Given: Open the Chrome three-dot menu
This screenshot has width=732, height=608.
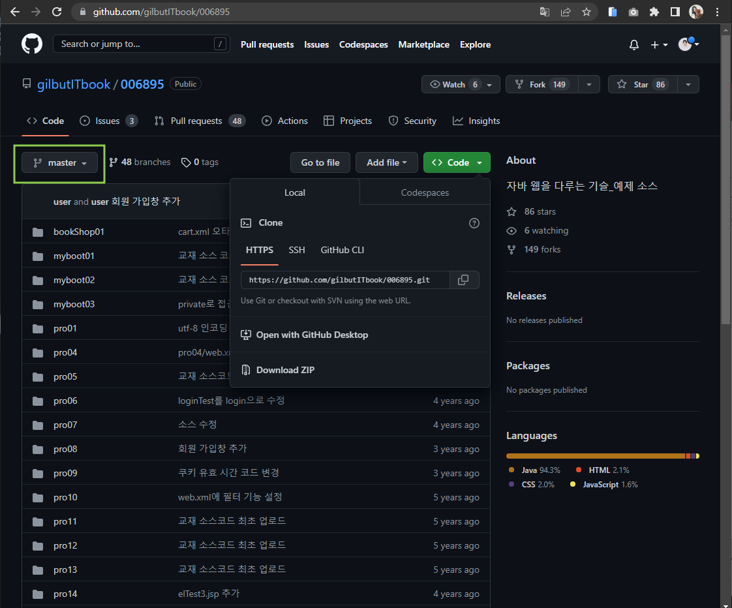Looking at the screenshot, I should pyautogui.click(x=717, y=12).
